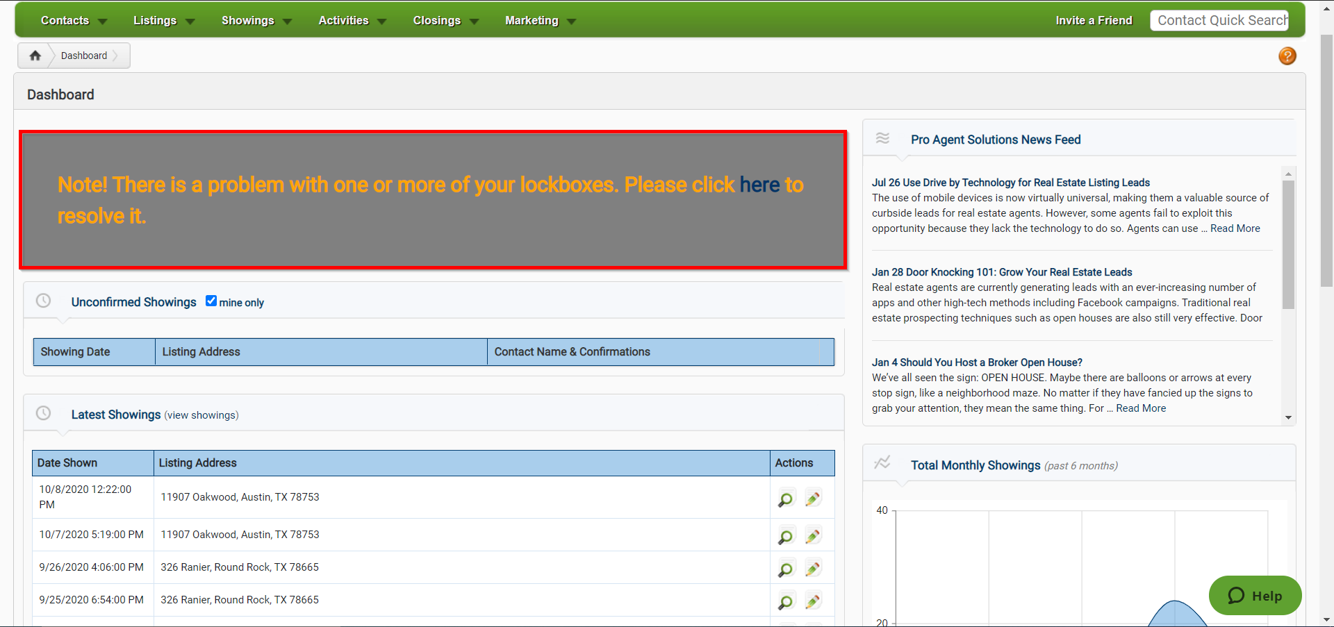
Task: Click 'here' link in lockbox warning
Action: click(759, 185)
